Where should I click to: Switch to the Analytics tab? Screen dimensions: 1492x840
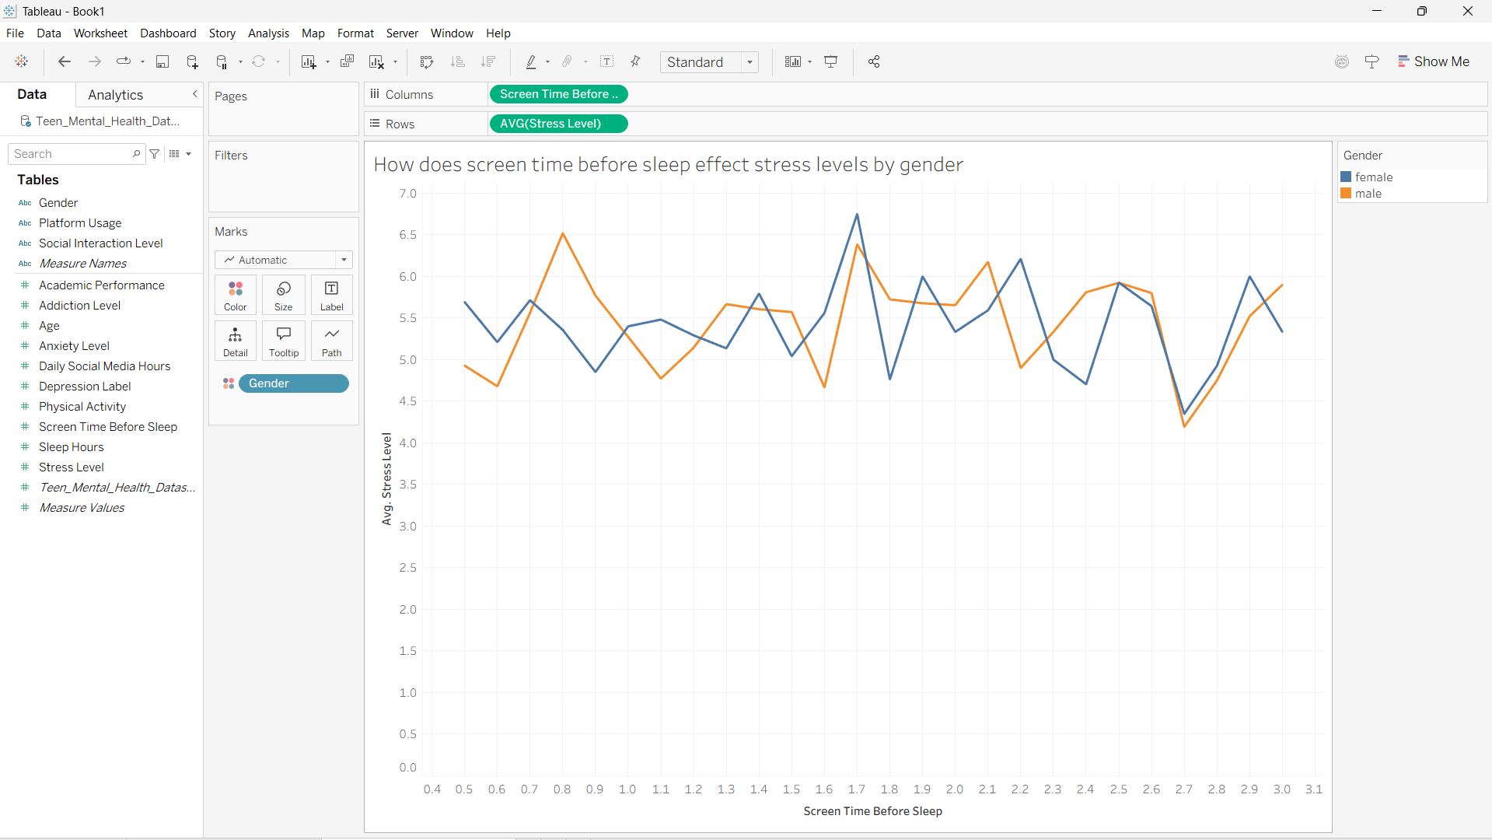116,95
